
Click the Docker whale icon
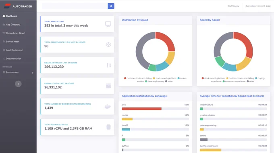[x=108, y=107]
